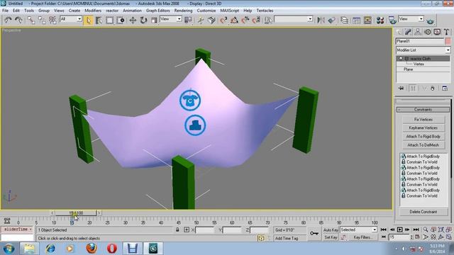Open the Modifiers menu
The image size is (454, 255).
tap(93, 11)
